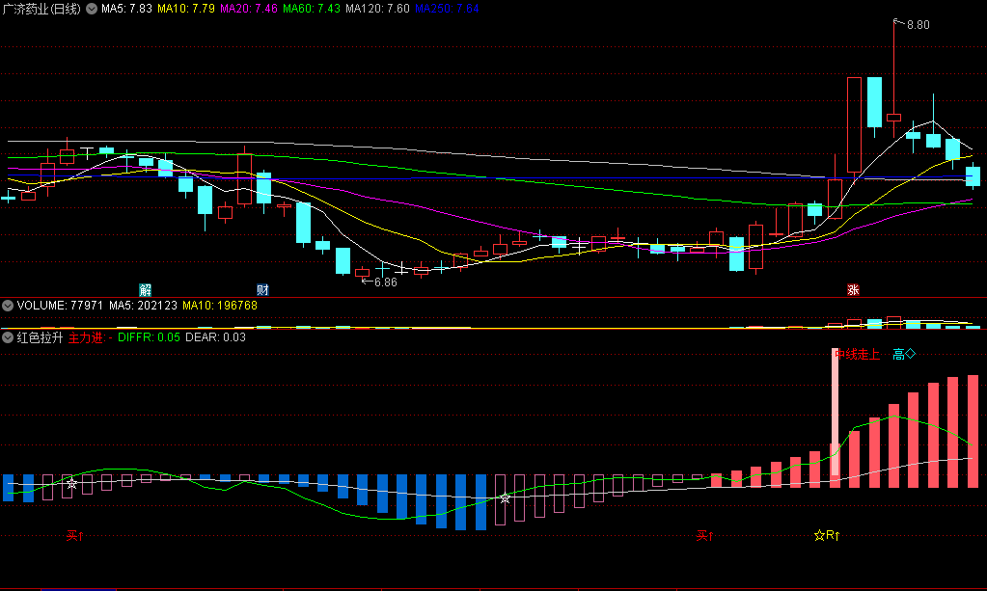987x591 pixels.
Task: Click the volume MA5: 202123 label
Action: tap(143, 306)
